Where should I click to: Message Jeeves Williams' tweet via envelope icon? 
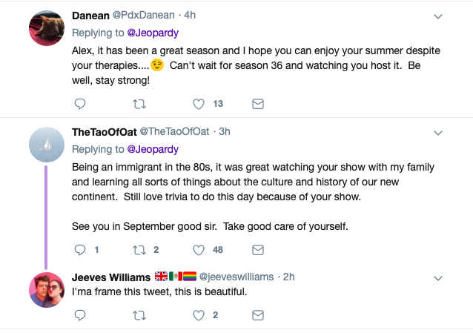click(x=258, y=315)
